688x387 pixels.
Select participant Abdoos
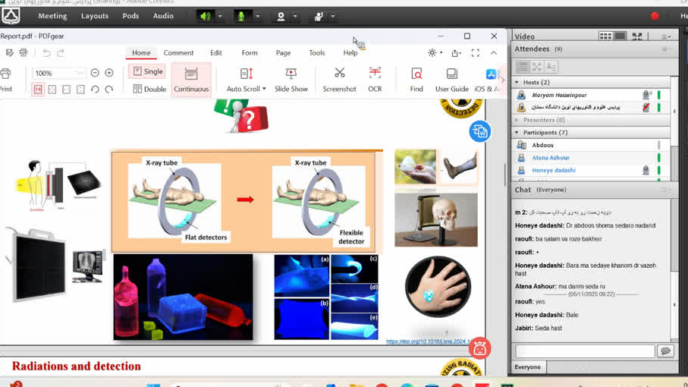(591, 145)
